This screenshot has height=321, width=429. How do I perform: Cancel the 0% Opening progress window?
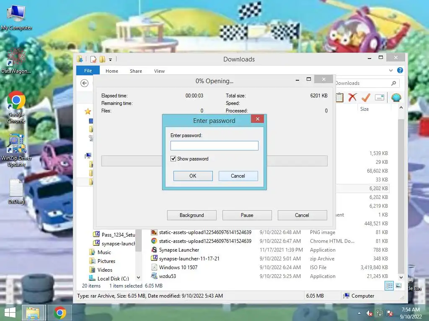302,215
